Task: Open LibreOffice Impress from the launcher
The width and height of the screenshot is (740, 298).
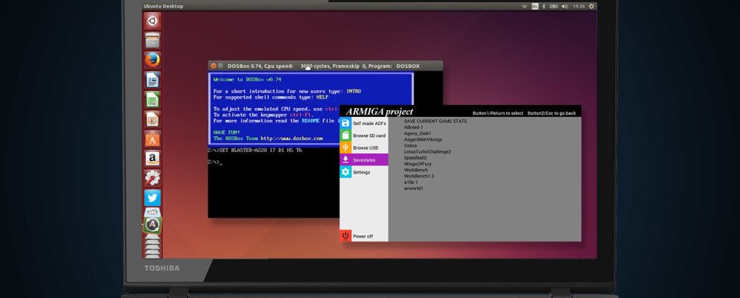Action: [152, 119]
